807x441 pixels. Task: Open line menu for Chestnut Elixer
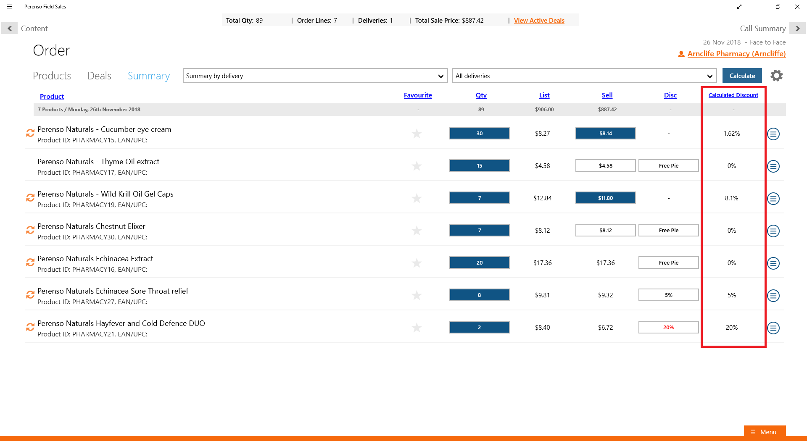point(773,231)
